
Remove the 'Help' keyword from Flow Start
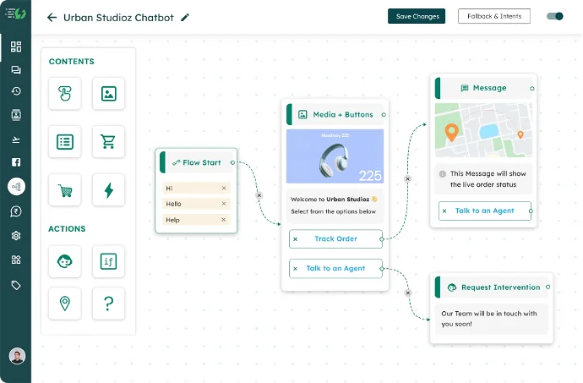[x=224, y=220]
